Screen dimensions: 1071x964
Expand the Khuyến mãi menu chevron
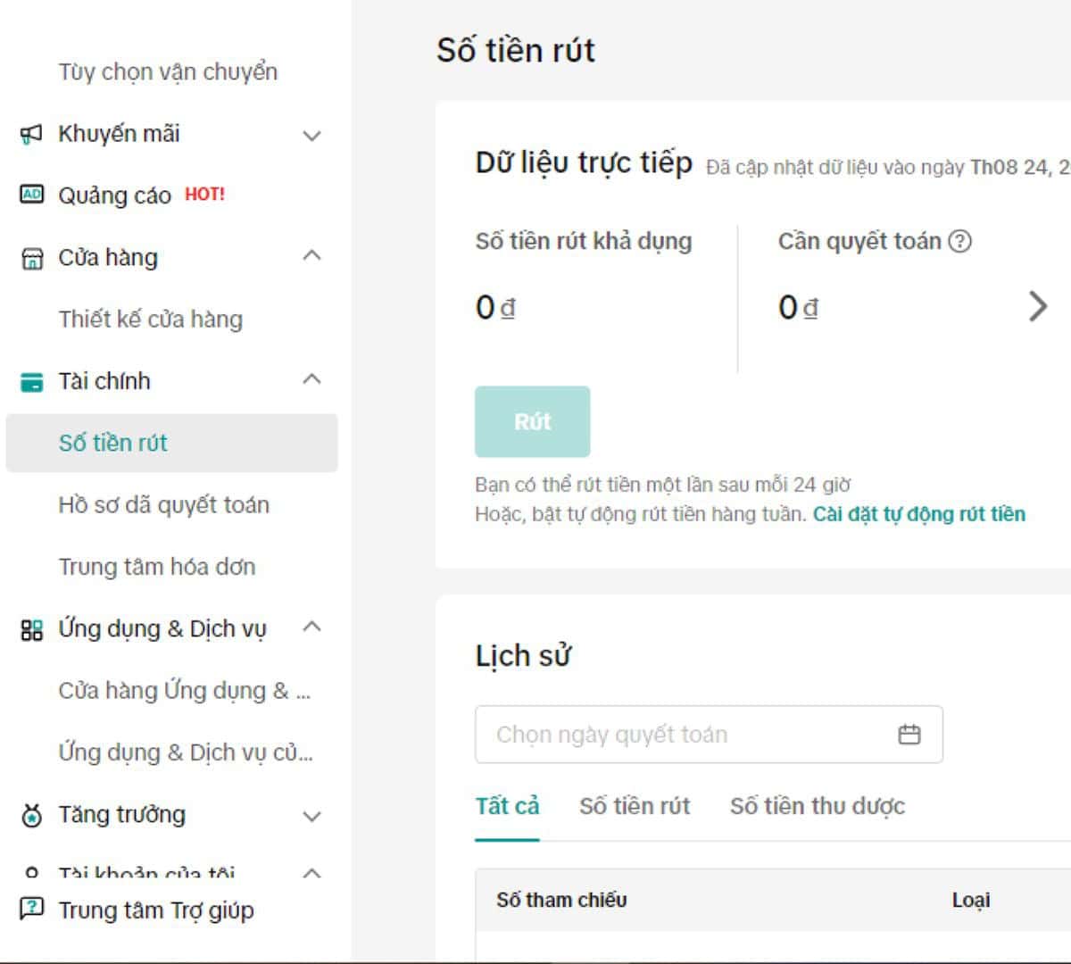tap(311, 136)
